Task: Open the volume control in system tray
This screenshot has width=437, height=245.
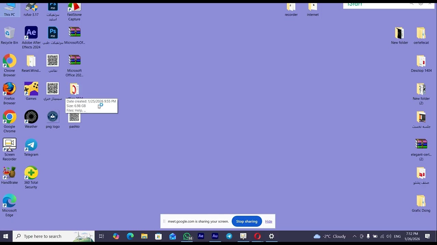Action: [389, 236]
